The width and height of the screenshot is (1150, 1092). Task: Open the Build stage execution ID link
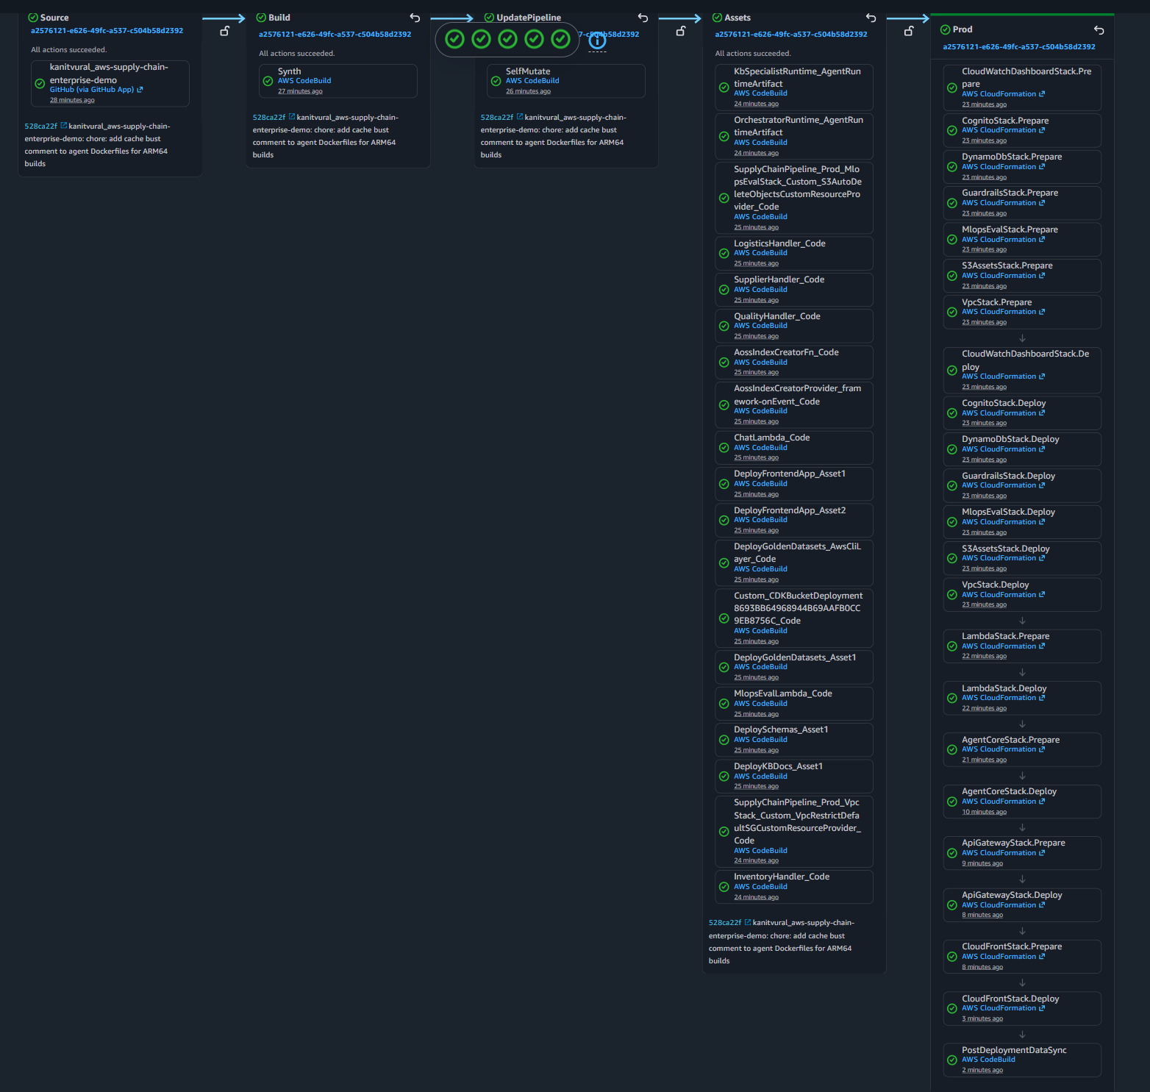[x=335, y=35]
